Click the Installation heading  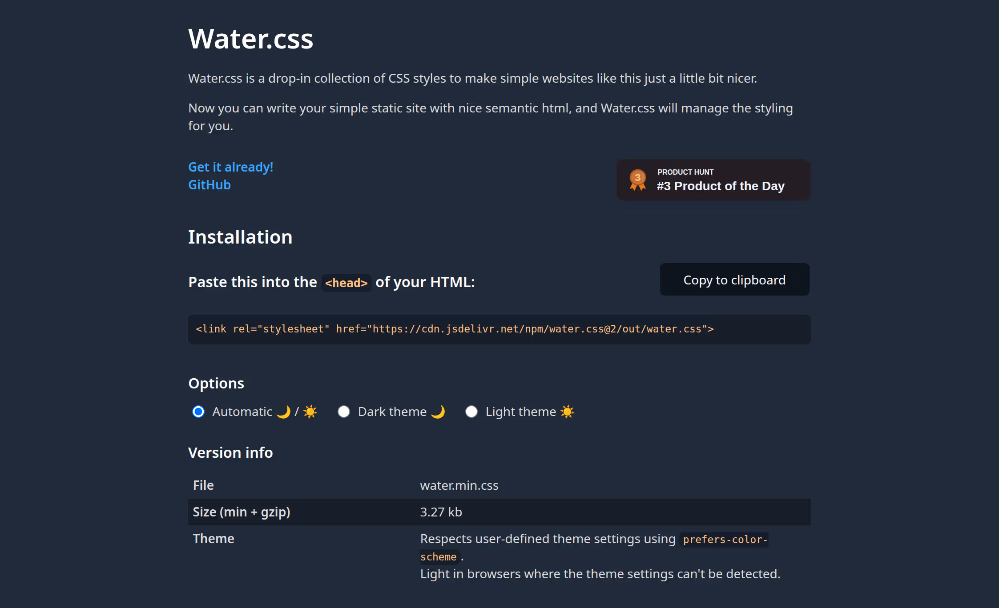click(x=240, y=237)
